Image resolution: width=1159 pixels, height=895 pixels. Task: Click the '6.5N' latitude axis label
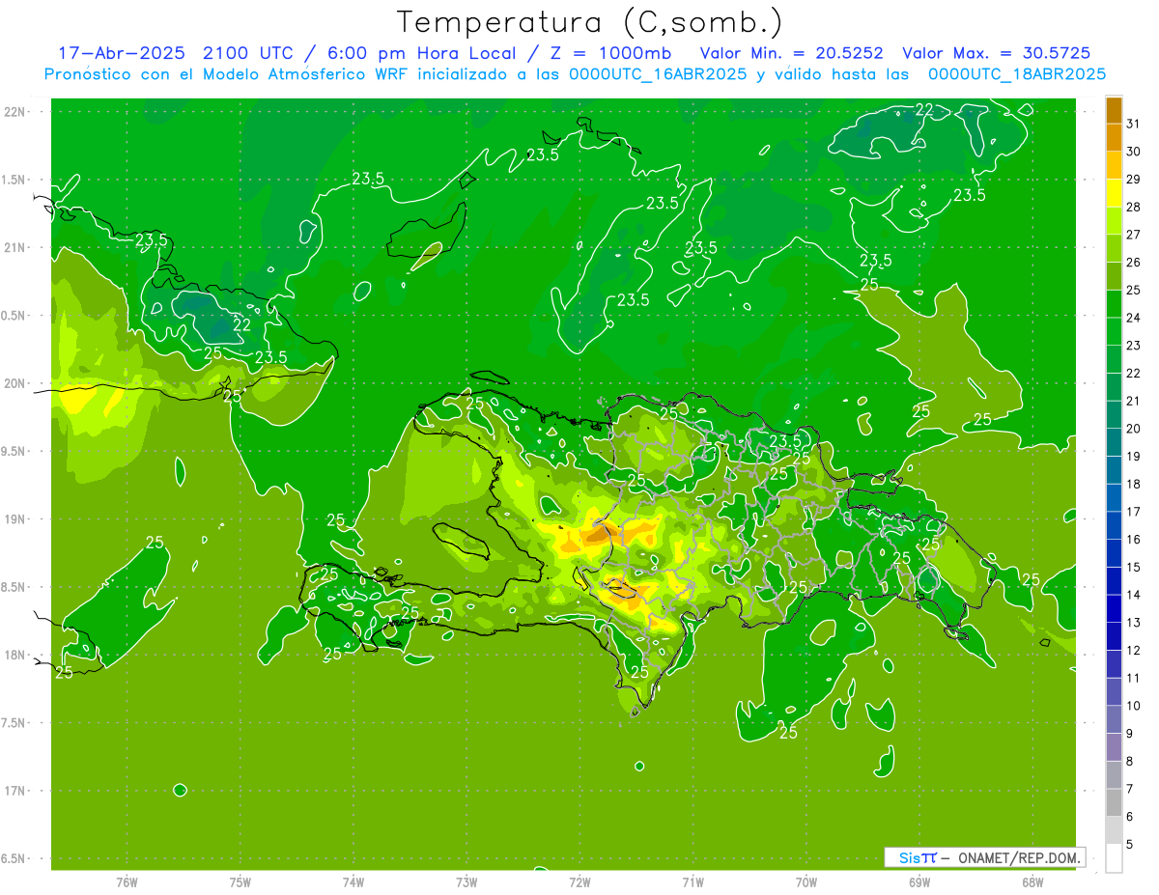14,858
